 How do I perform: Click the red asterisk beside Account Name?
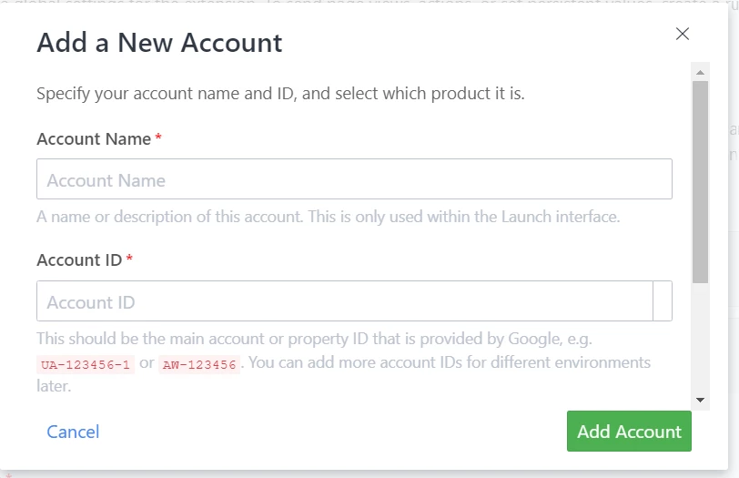[158, 139]
